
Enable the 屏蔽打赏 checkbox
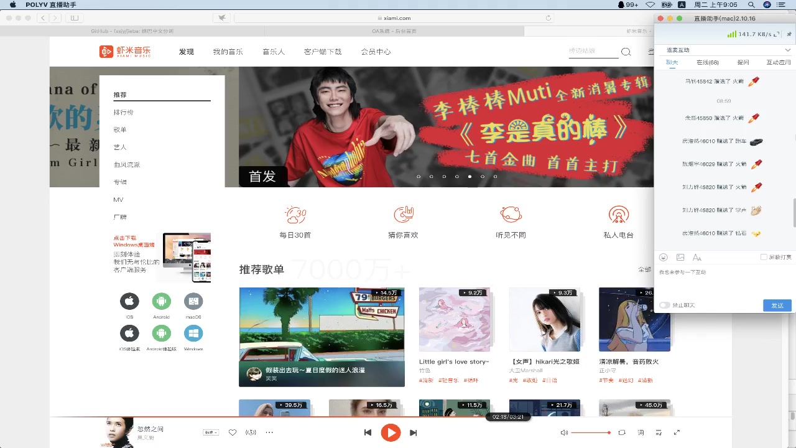coord(764,257)
